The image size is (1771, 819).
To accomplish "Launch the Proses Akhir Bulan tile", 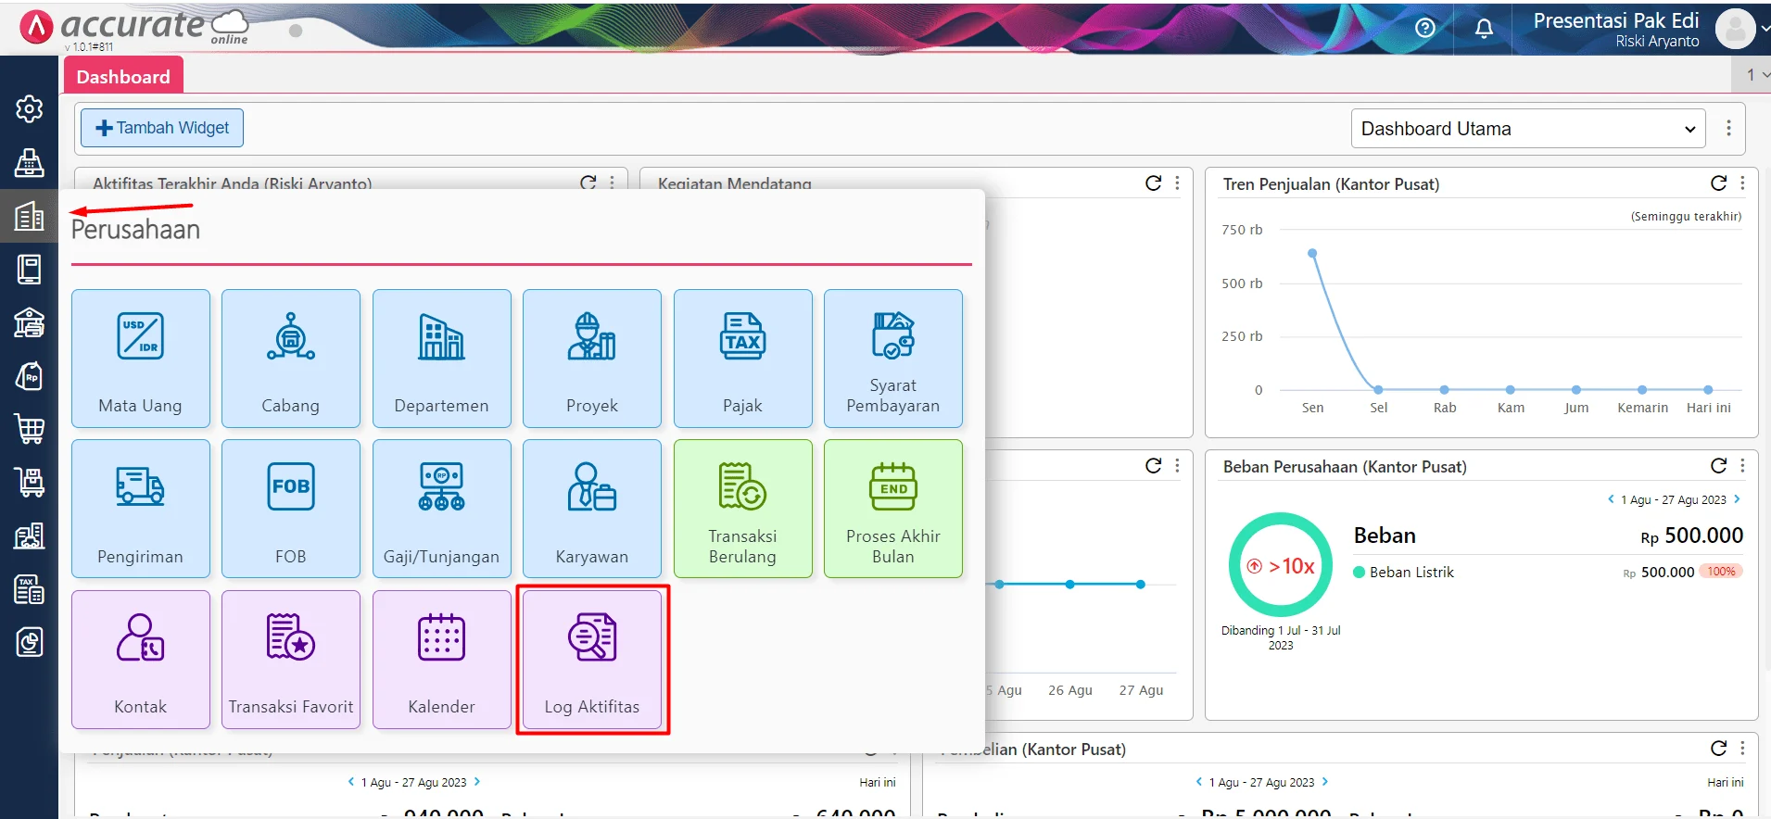I will point(892,509).
